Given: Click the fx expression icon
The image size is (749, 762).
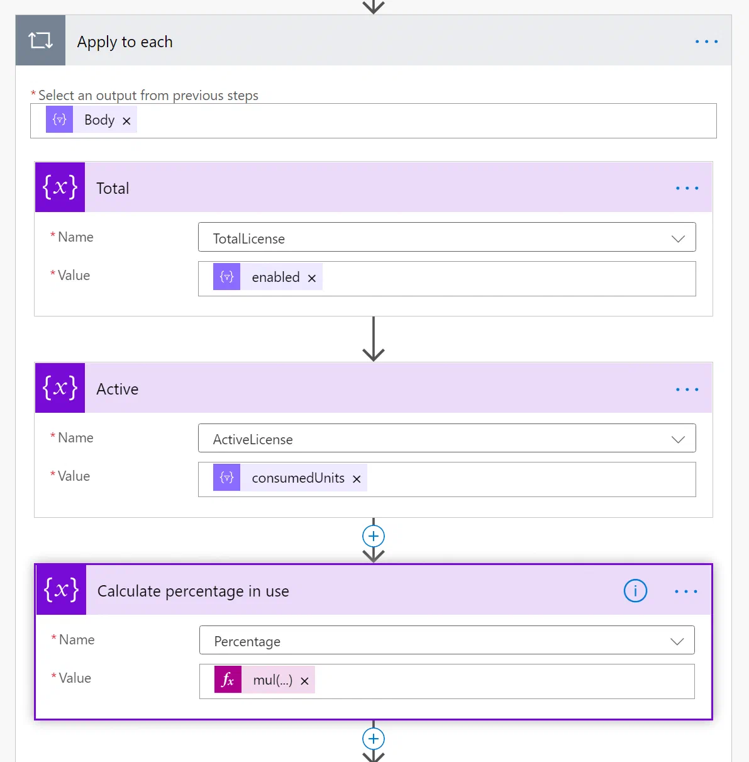Looking at the screenshot, I should pyautogui.click(x=228, y=680).
